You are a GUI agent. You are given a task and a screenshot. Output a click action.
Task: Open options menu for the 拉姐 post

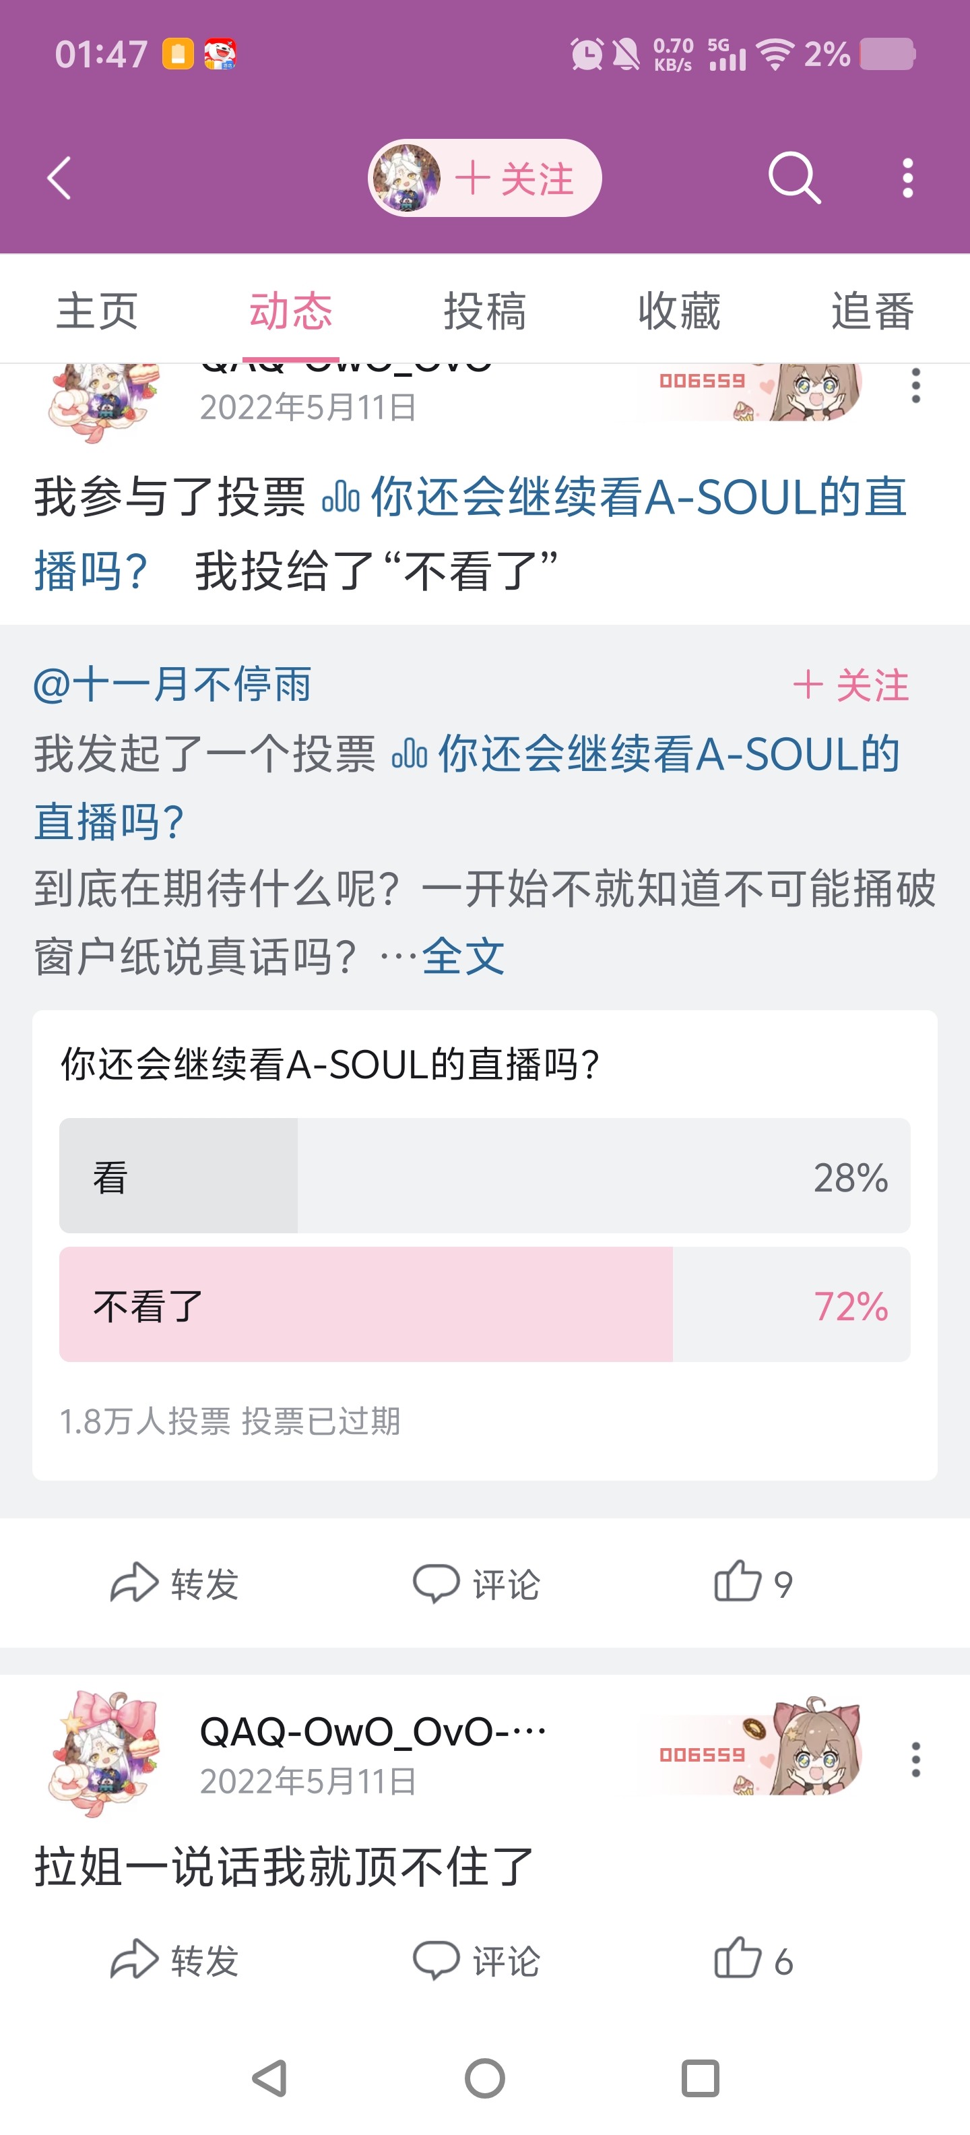pos(915,1758)
